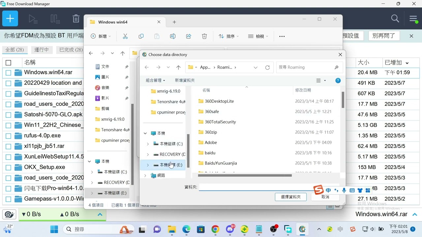Click Sogou IME S logo icon

[318, 190]
